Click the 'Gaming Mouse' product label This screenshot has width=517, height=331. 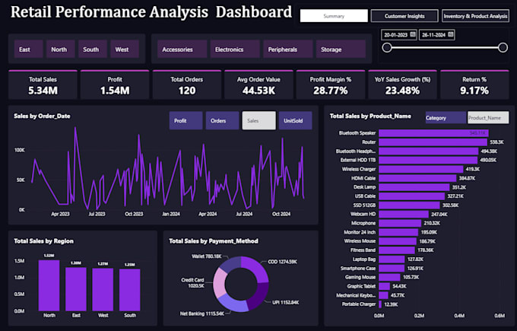click(360, 277)
